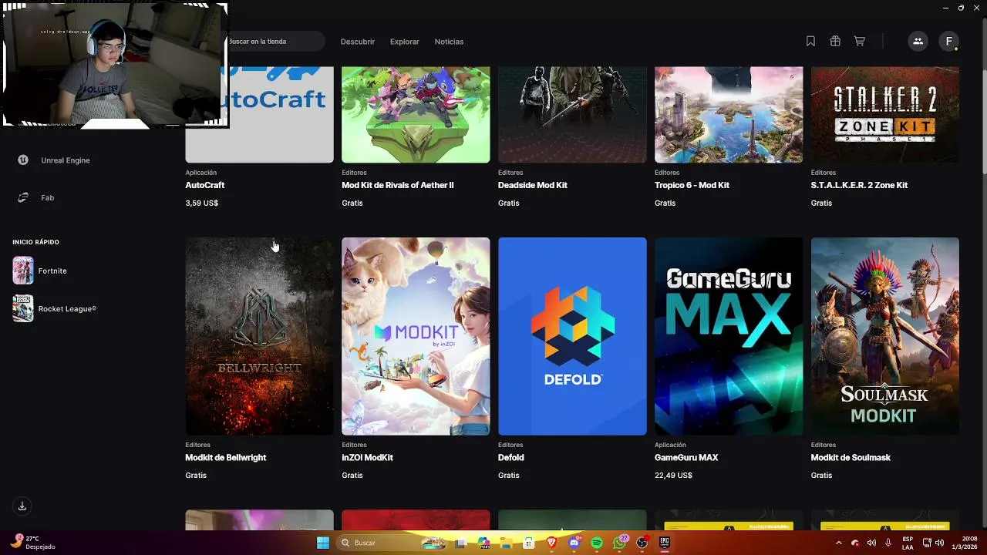
Task: Open Mod Kit de Rivals of Aether II
Action: 398,185
